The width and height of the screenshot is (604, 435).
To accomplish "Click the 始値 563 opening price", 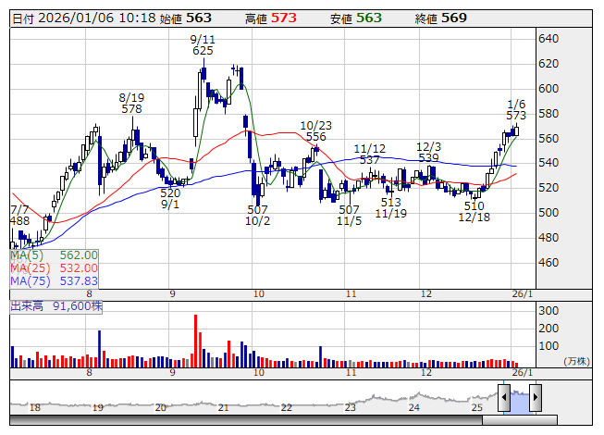I will (x=186, y=19).
